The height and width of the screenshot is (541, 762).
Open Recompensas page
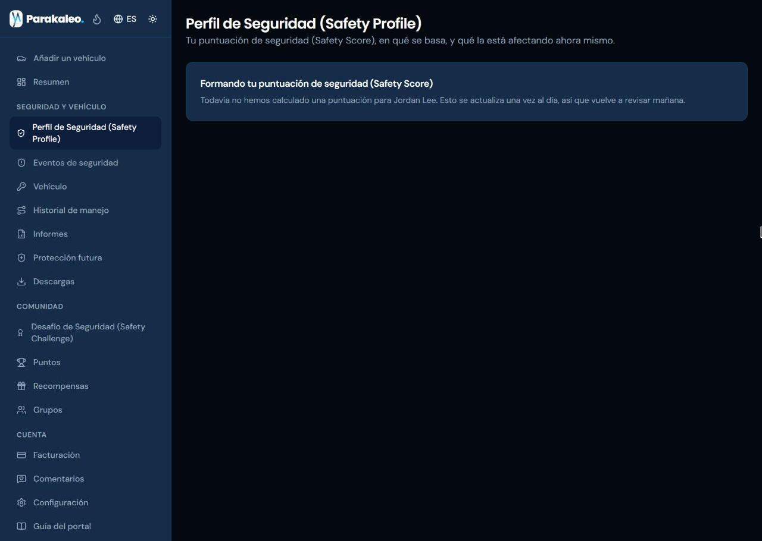85,386
